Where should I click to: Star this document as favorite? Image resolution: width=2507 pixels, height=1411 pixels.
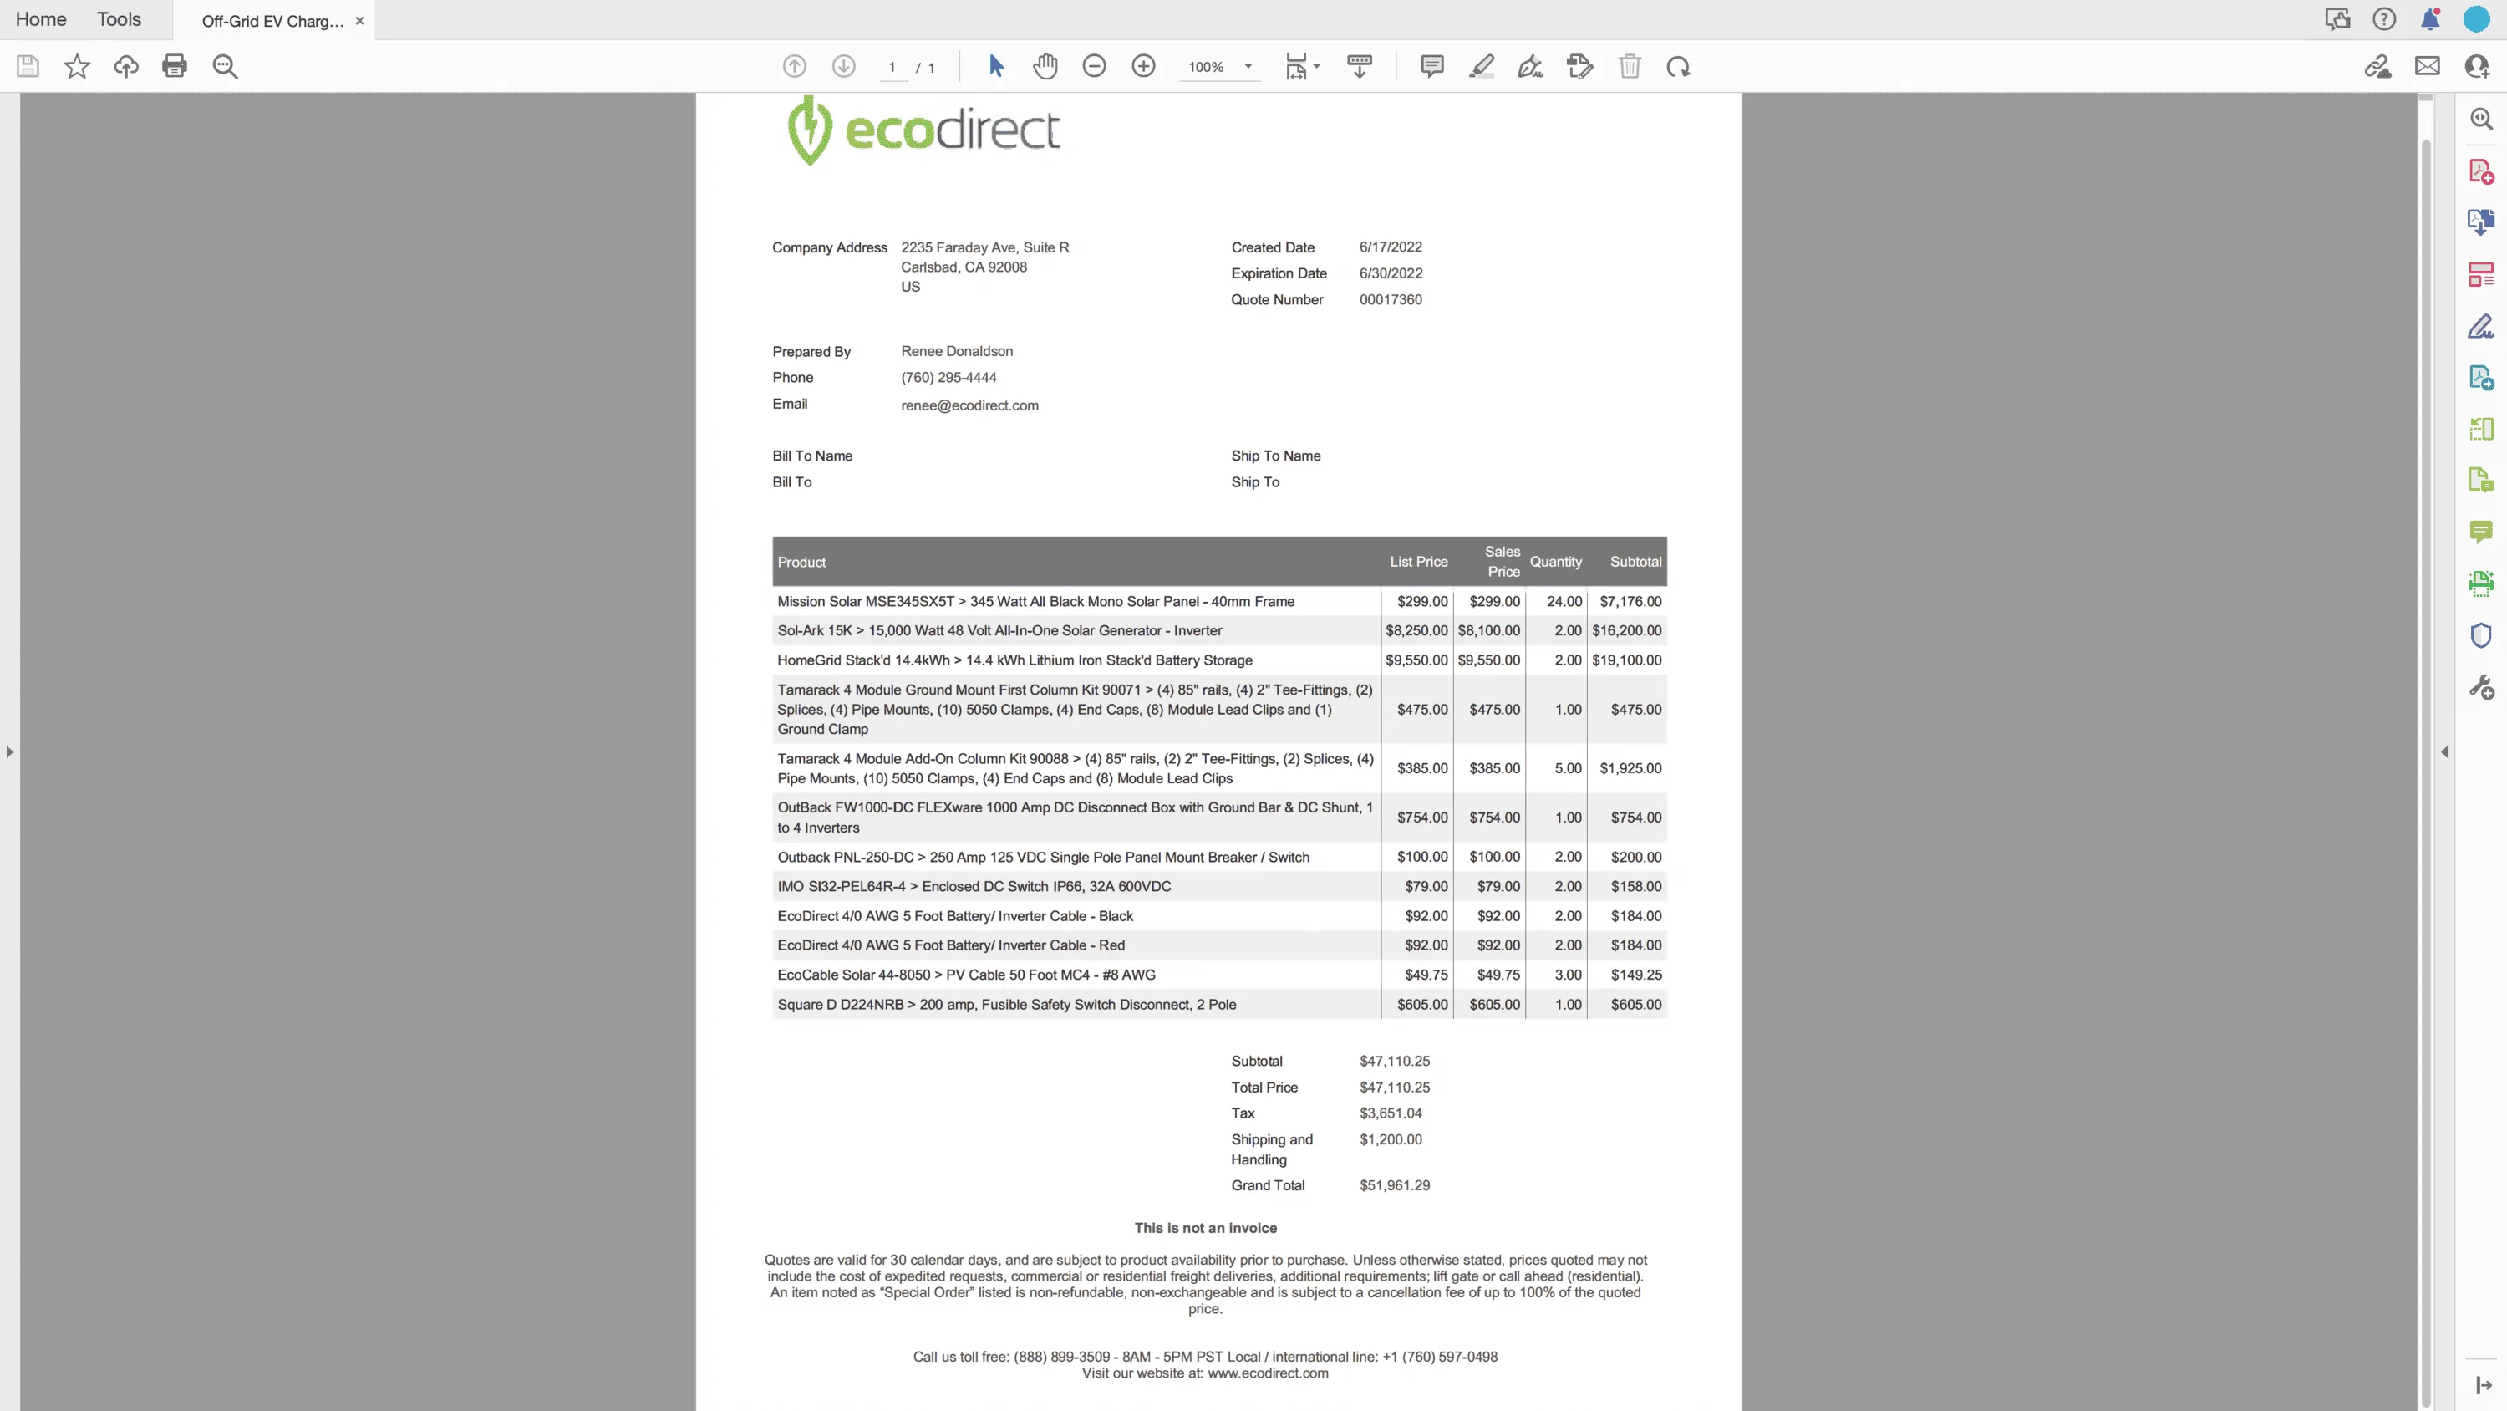click(77, 66)
